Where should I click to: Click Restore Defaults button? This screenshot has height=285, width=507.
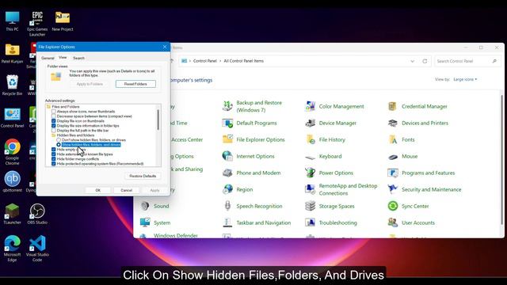point(143,176)
